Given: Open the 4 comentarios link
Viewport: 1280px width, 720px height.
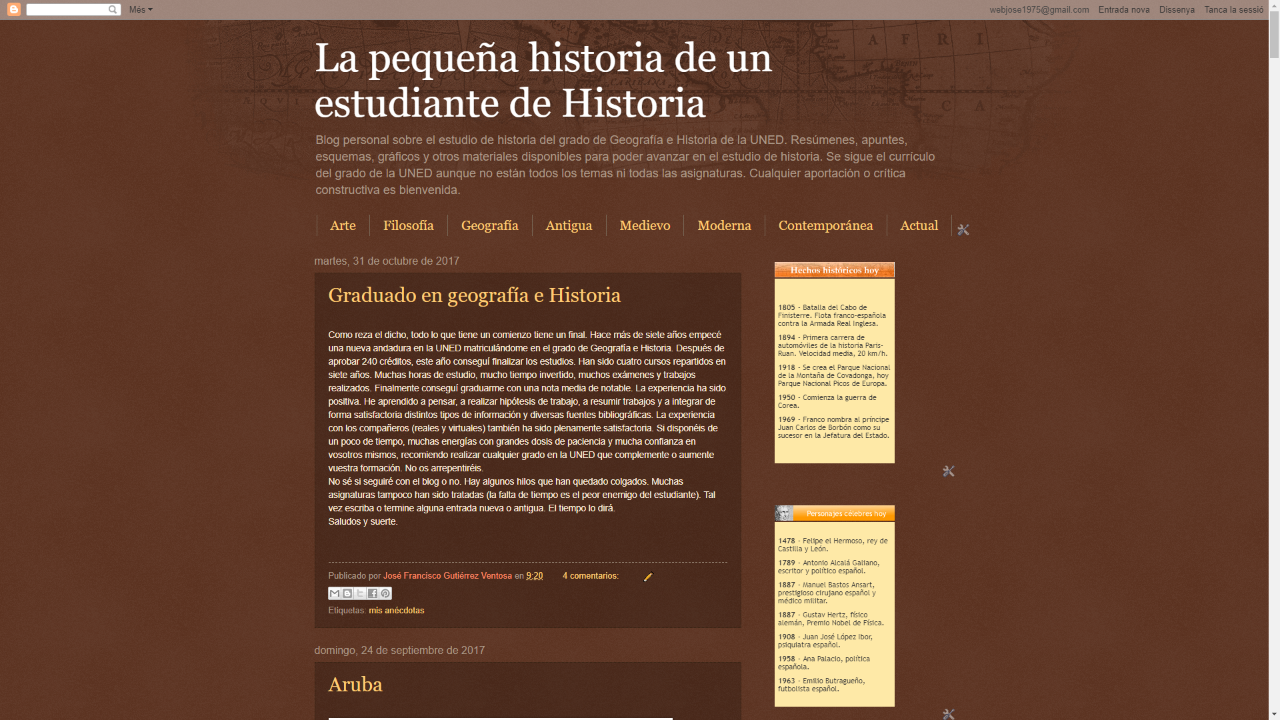Looking at the screenshot, I should pyautogui.click(x=590, y=576).
